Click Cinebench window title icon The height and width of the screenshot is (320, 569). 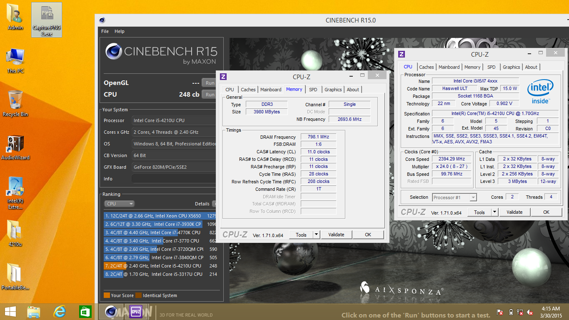(x=102, y=20)
